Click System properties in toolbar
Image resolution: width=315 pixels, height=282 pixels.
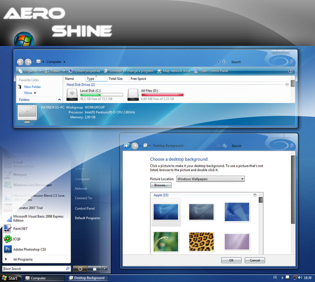(84, 71)
